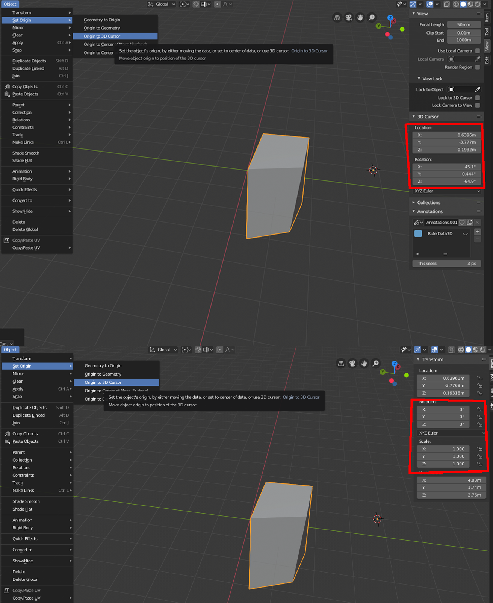Screen dimensions: 493x603
Task: Click proportional editing icon in lower screenshot
Action: 220,350
